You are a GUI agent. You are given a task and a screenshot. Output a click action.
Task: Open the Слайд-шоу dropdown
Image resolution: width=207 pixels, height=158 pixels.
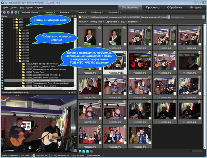(97, 12)
